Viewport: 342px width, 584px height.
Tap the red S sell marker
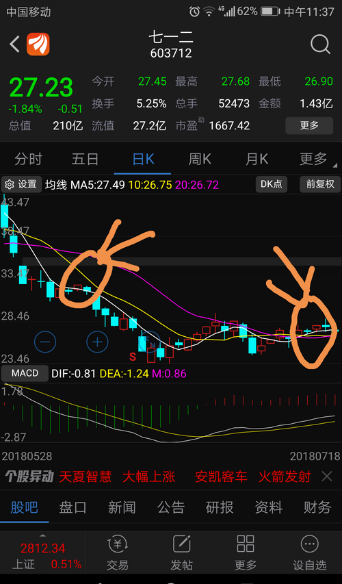tap(133, 357)
